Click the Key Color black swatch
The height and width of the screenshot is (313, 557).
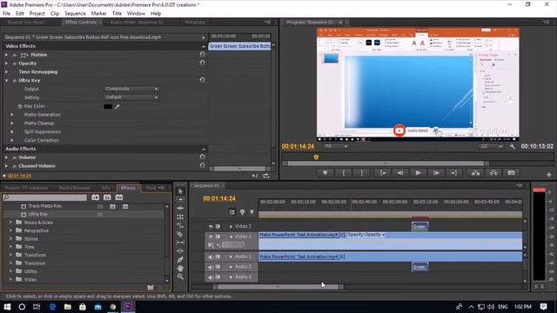(108, 106)
